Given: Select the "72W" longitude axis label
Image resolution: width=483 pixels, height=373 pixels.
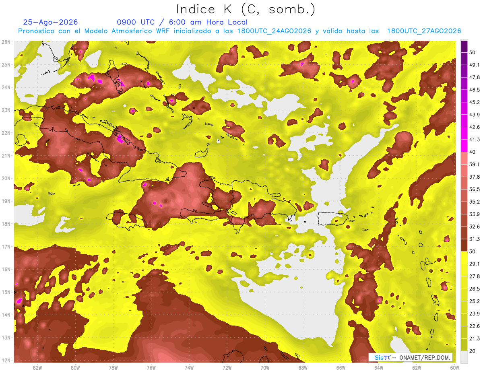Looking at the screenshot, I should [227, 368].
